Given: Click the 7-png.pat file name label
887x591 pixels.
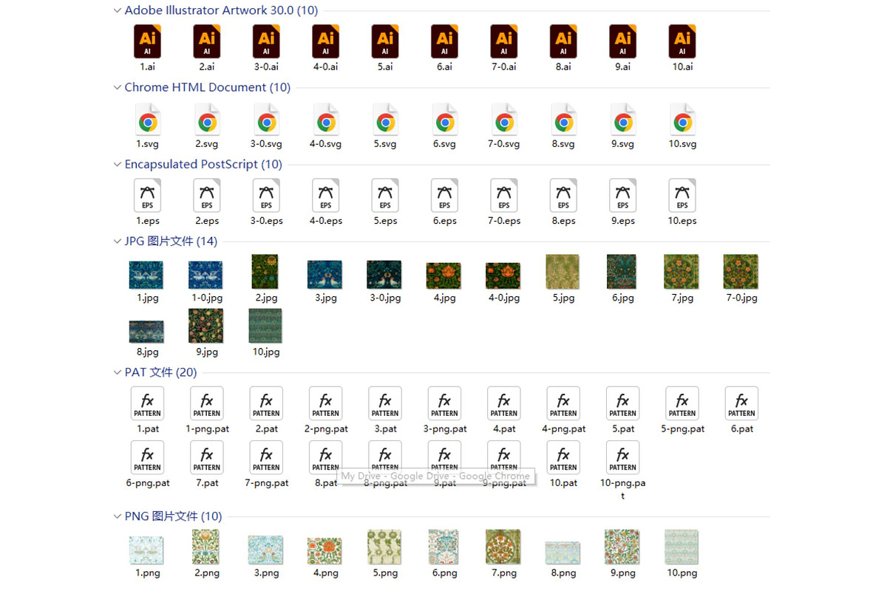Looking at the screenshot, I should tap(266, 483).
